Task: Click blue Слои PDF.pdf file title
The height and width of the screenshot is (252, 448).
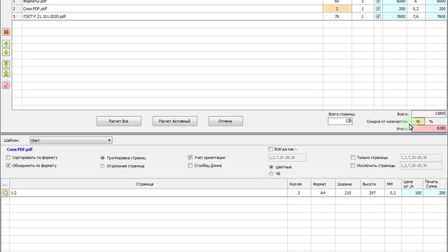Action: 20,149
